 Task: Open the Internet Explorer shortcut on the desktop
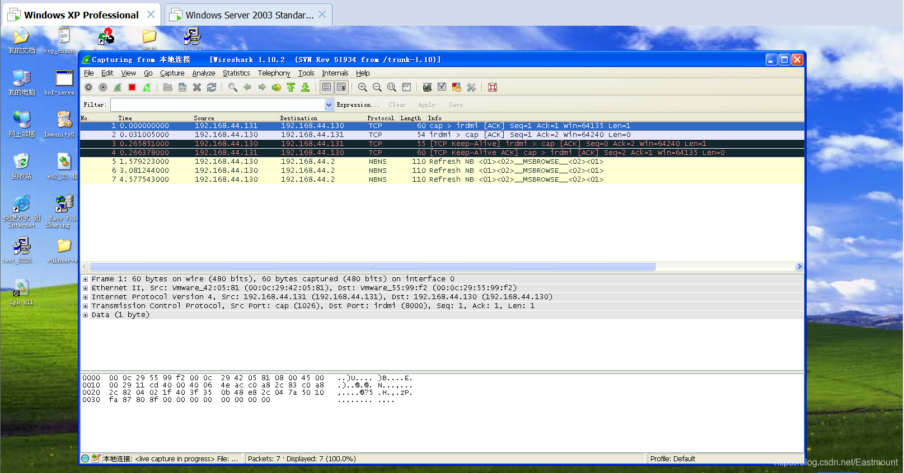pos(21,211)
